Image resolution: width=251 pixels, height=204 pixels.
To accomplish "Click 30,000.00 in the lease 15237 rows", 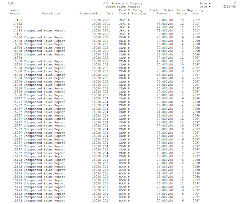I will (x=165, y=129).
